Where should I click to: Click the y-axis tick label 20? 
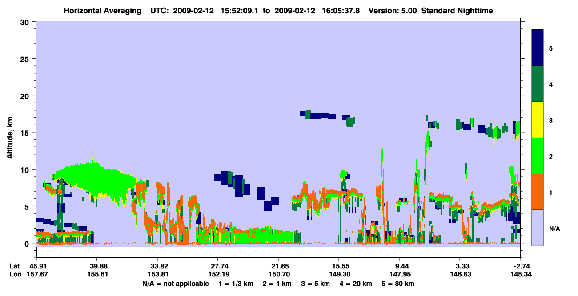click(x=25, y=95)
